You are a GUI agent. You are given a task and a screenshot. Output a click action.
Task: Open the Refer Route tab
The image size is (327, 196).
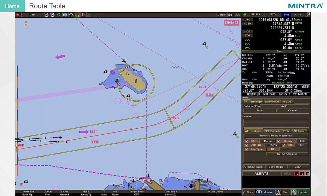coord(272,101)
